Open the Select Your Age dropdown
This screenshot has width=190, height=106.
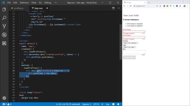[x=129, y=47]
